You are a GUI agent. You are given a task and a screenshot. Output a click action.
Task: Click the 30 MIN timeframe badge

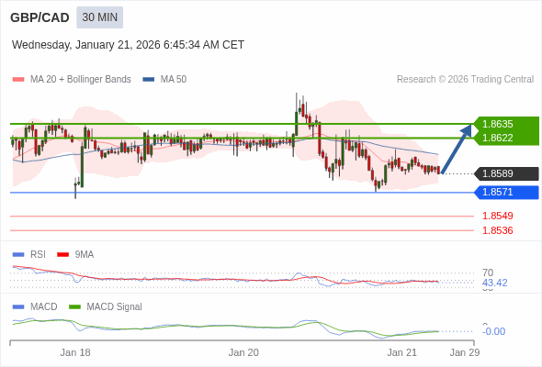pos(99,17)
